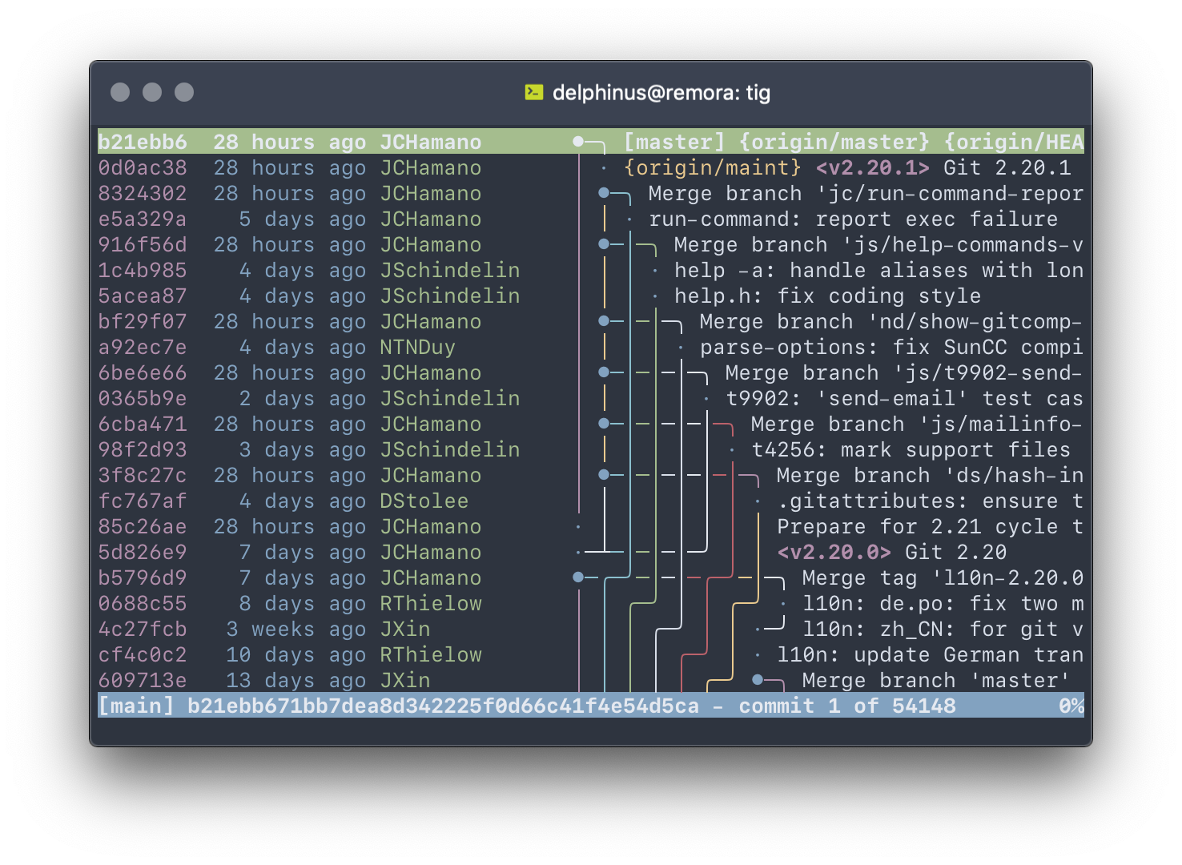Select commit hash 6be6e66

pos(143,372)
